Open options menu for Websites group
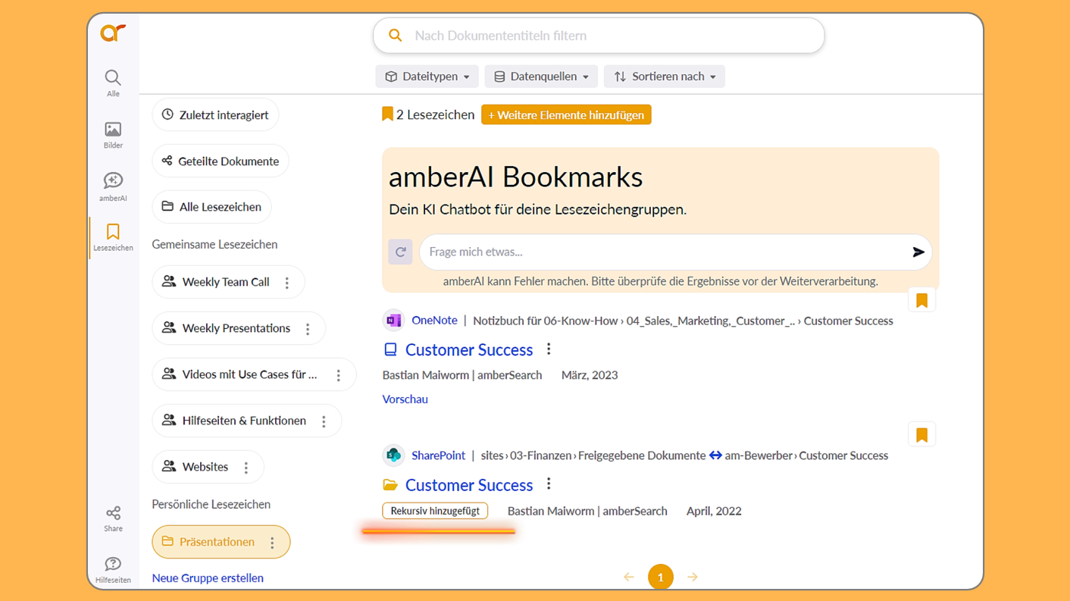Viewport: 1070px width, 601px height. pos(246,468)
